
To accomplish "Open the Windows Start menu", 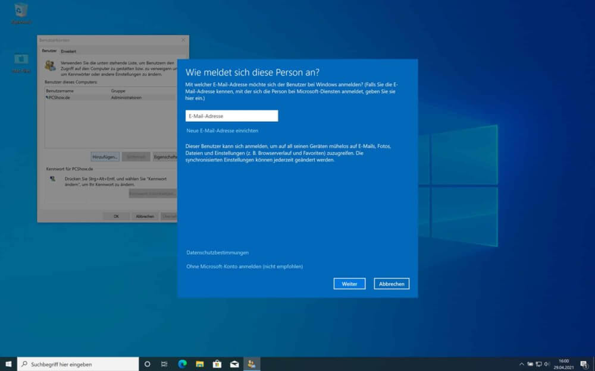I will coord(8,364).
